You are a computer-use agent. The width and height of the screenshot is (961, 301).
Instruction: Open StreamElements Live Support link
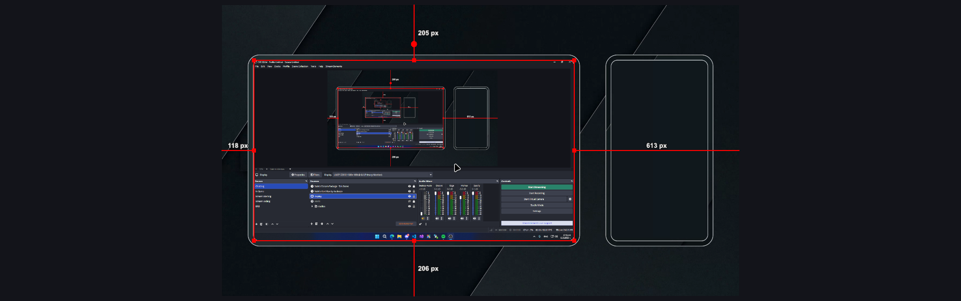537,223
